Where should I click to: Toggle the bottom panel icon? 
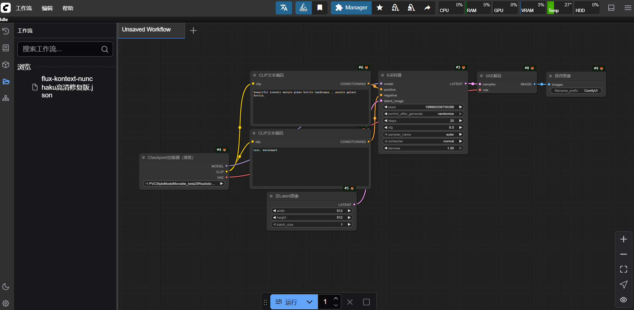(611, 8)
